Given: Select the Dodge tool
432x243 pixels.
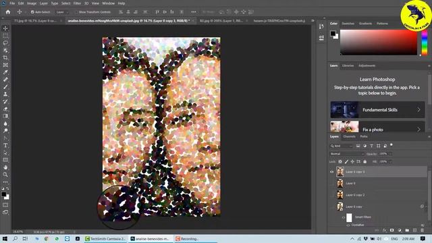Looking at the screenshot, I should 5,130.
